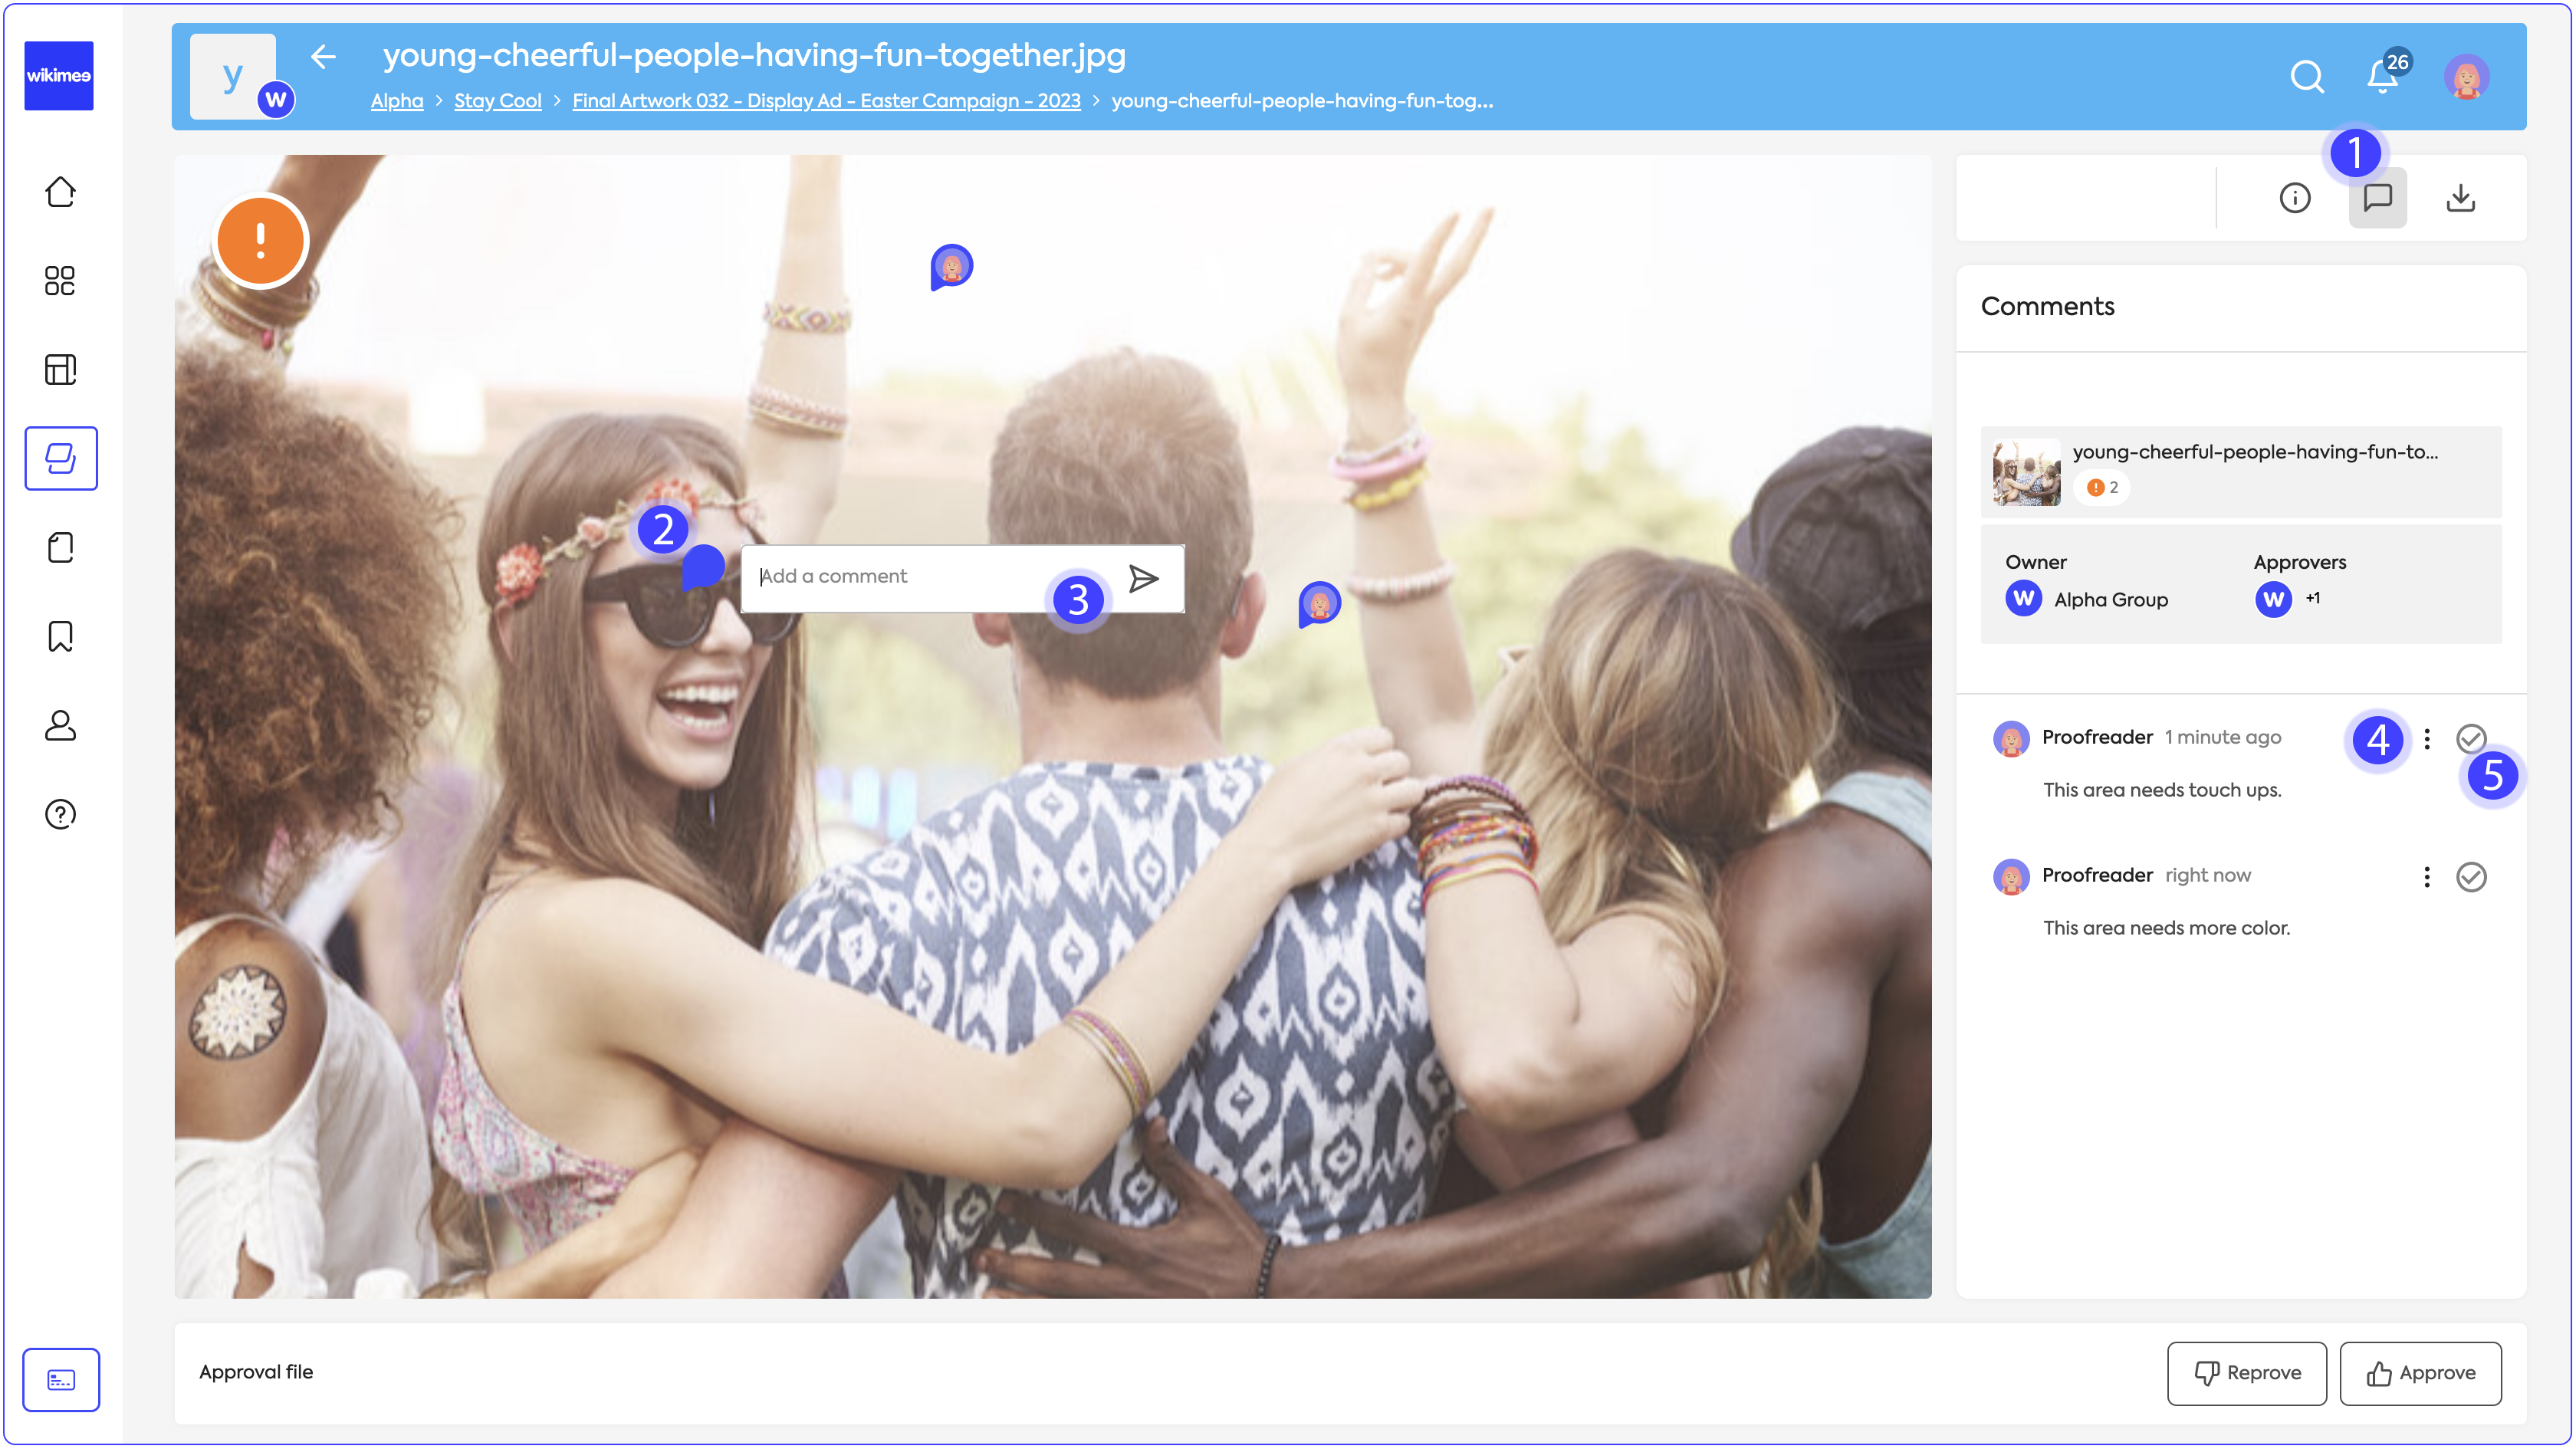The image size is (2576, 1449).
Task: Open the file info icon
Action: click(2294, 198)
